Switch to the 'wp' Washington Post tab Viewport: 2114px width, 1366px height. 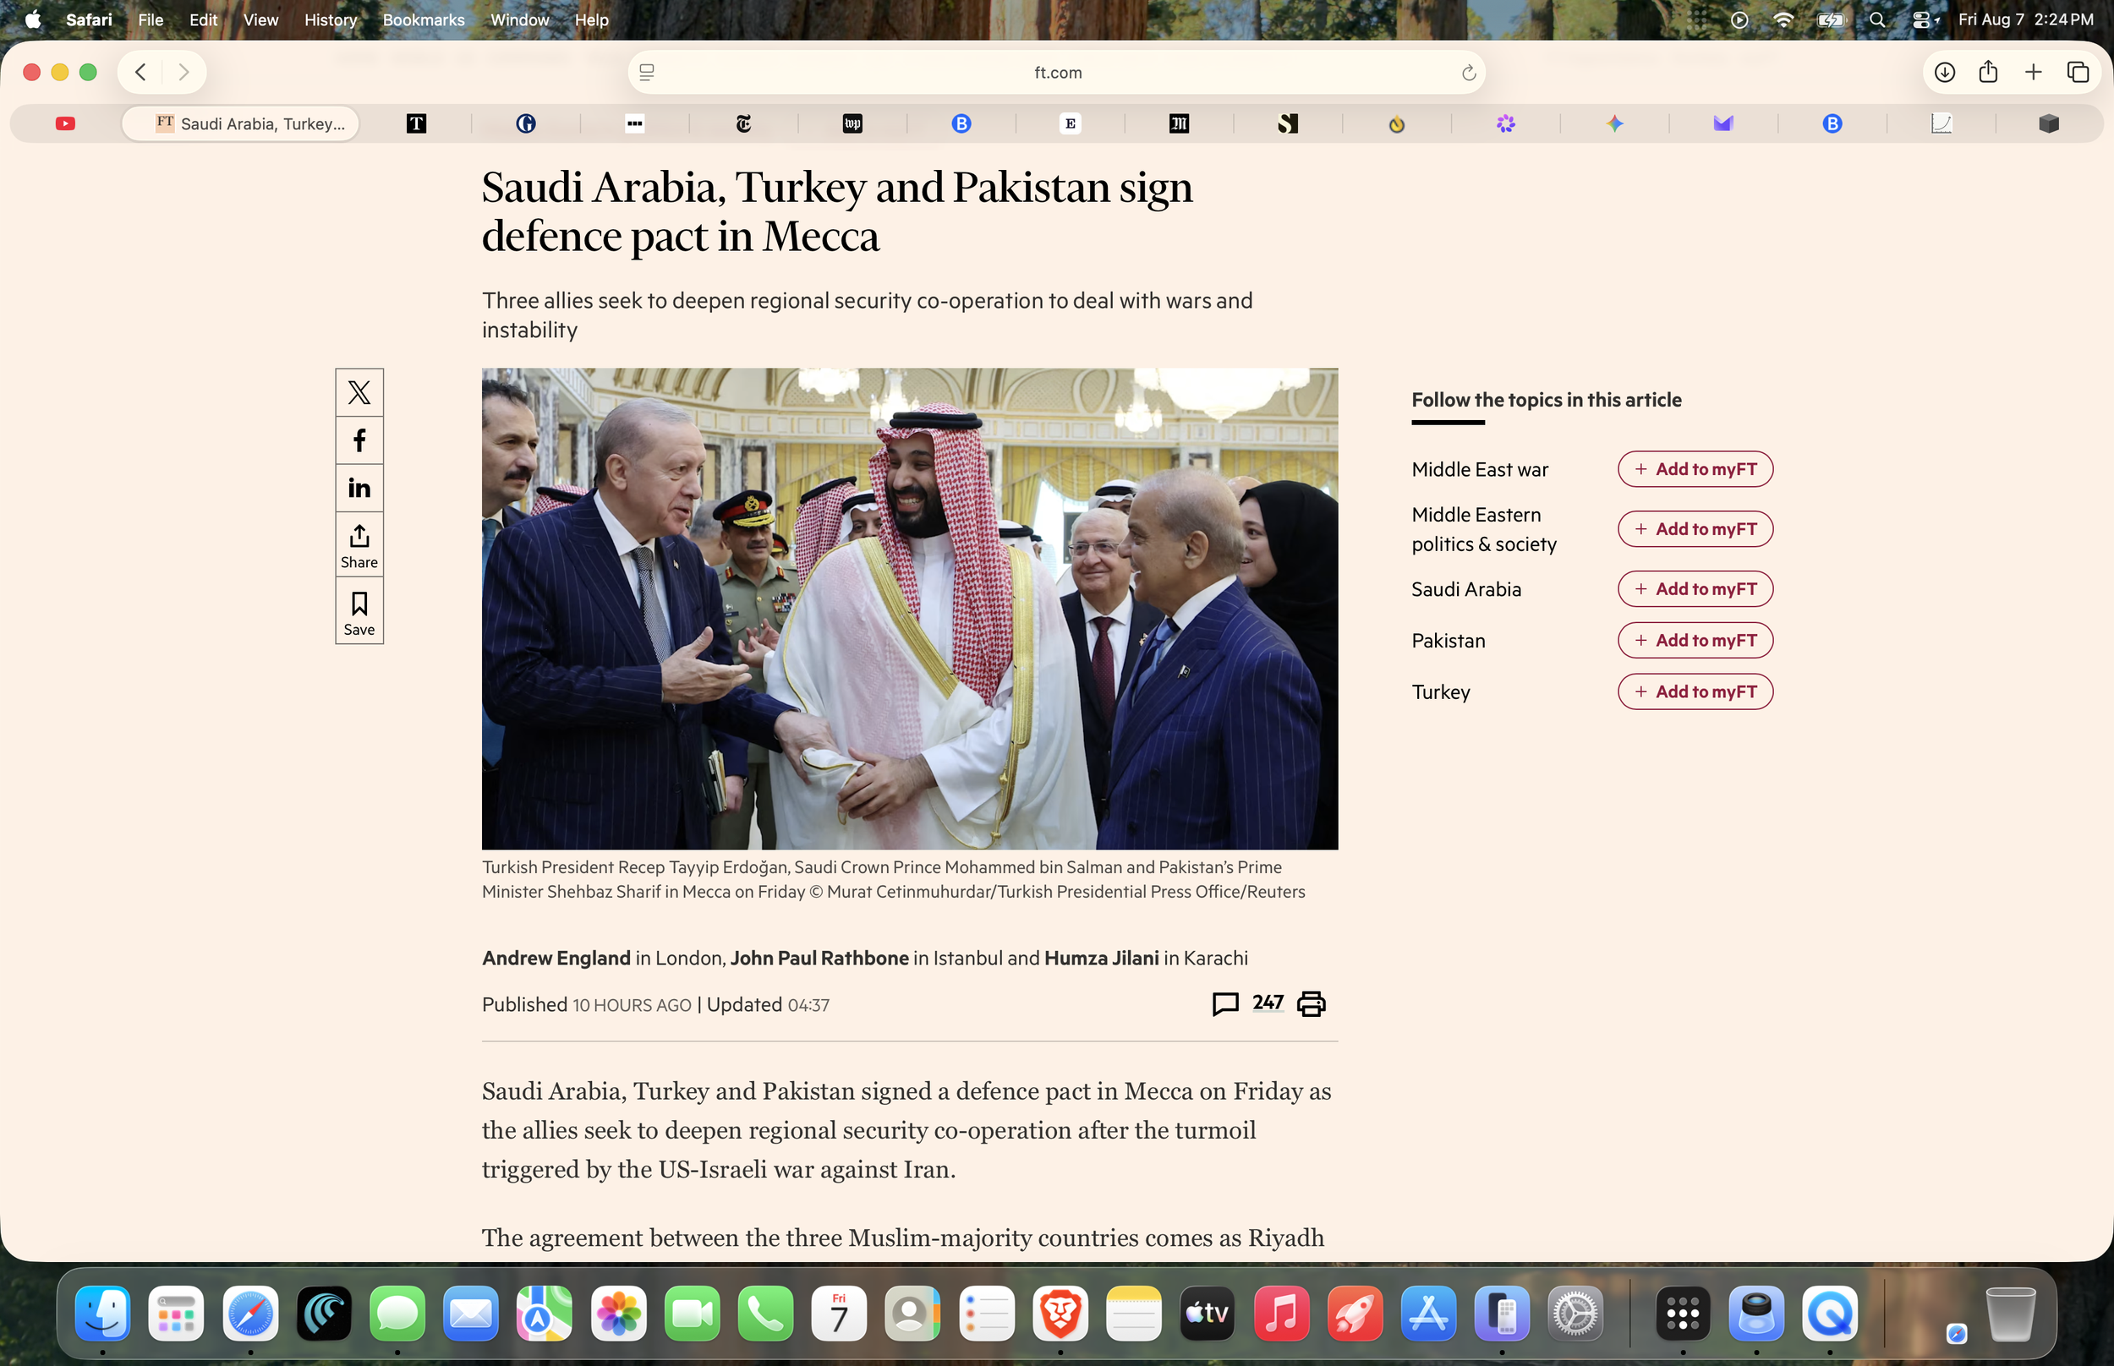(x=852, y=123)
